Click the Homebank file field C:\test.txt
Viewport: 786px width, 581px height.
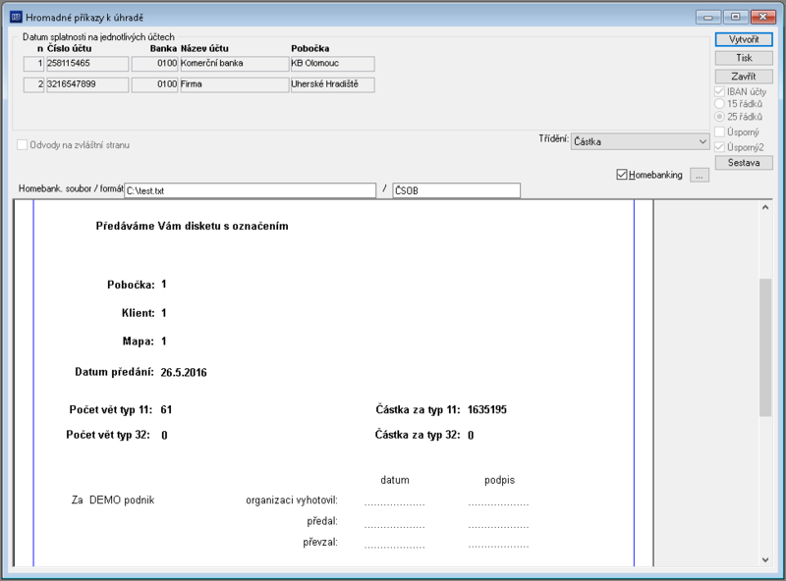[x=251, y=190]
